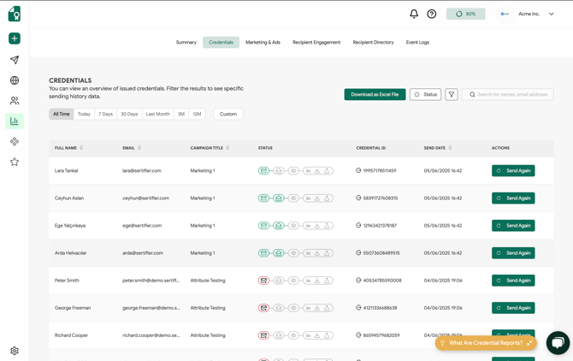This screenshot has height=361, width=573.
Task: Open the recipients people icon in sidebar
Action: 15,101
